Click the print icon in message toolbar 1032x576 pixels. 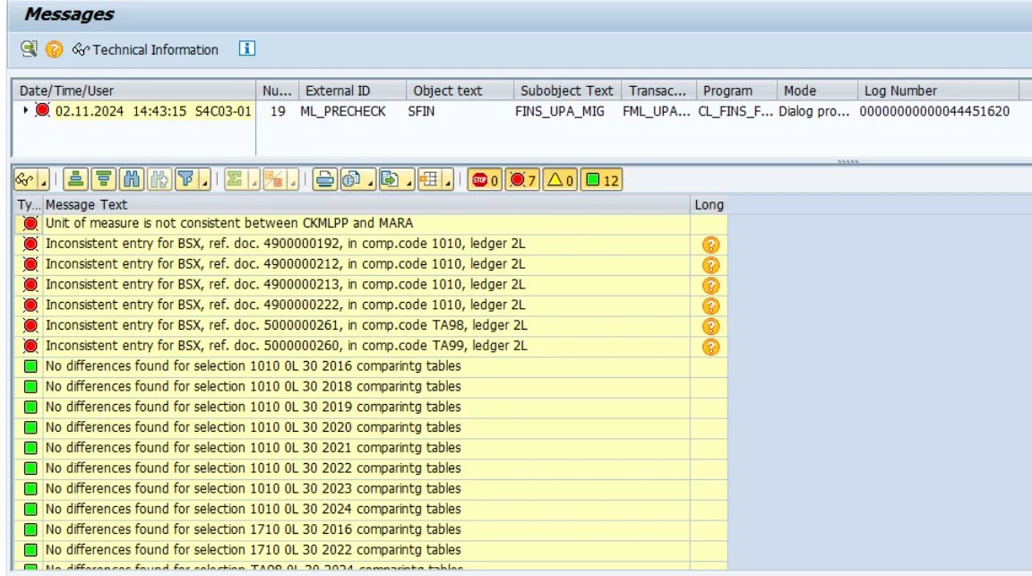[x=324, y=180]
